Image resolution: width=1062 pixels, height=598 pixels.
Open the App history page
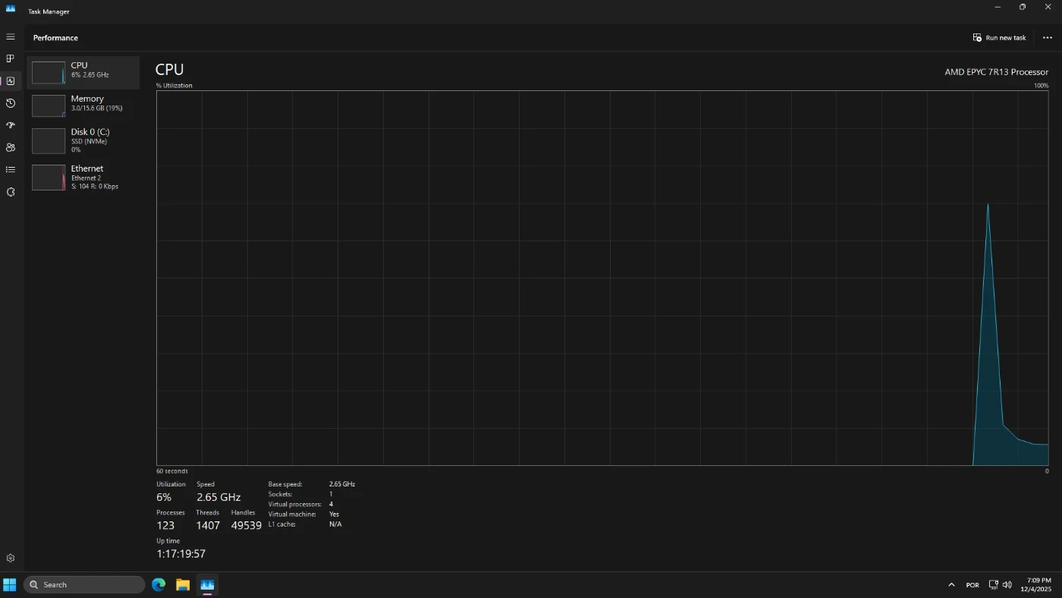11,103
